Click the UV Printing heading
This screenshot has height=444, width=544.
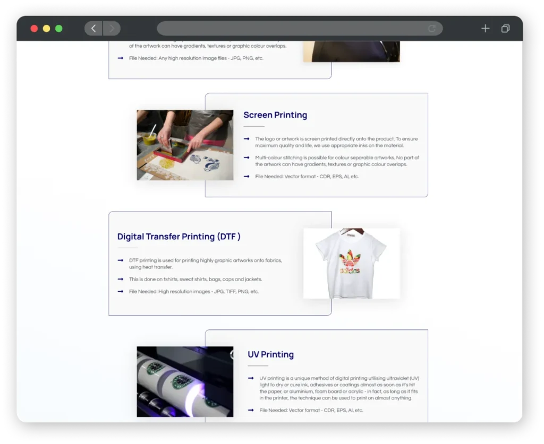pyautogui.click(x=270, y=354)
